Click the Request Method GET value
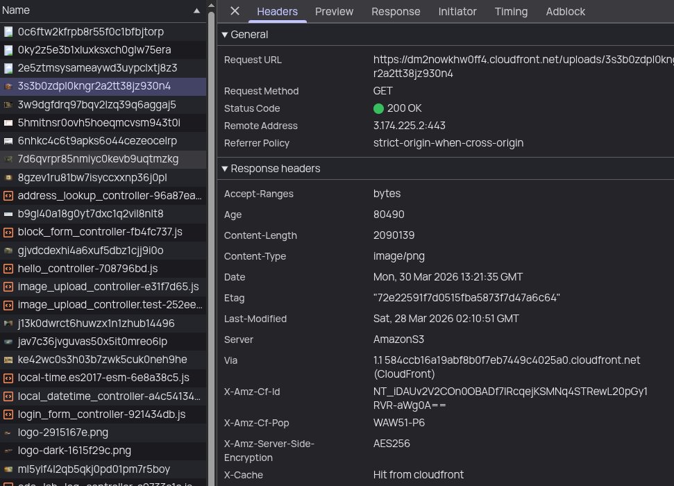Viewport: 674px width, 486px height. (x=382, y=91)
